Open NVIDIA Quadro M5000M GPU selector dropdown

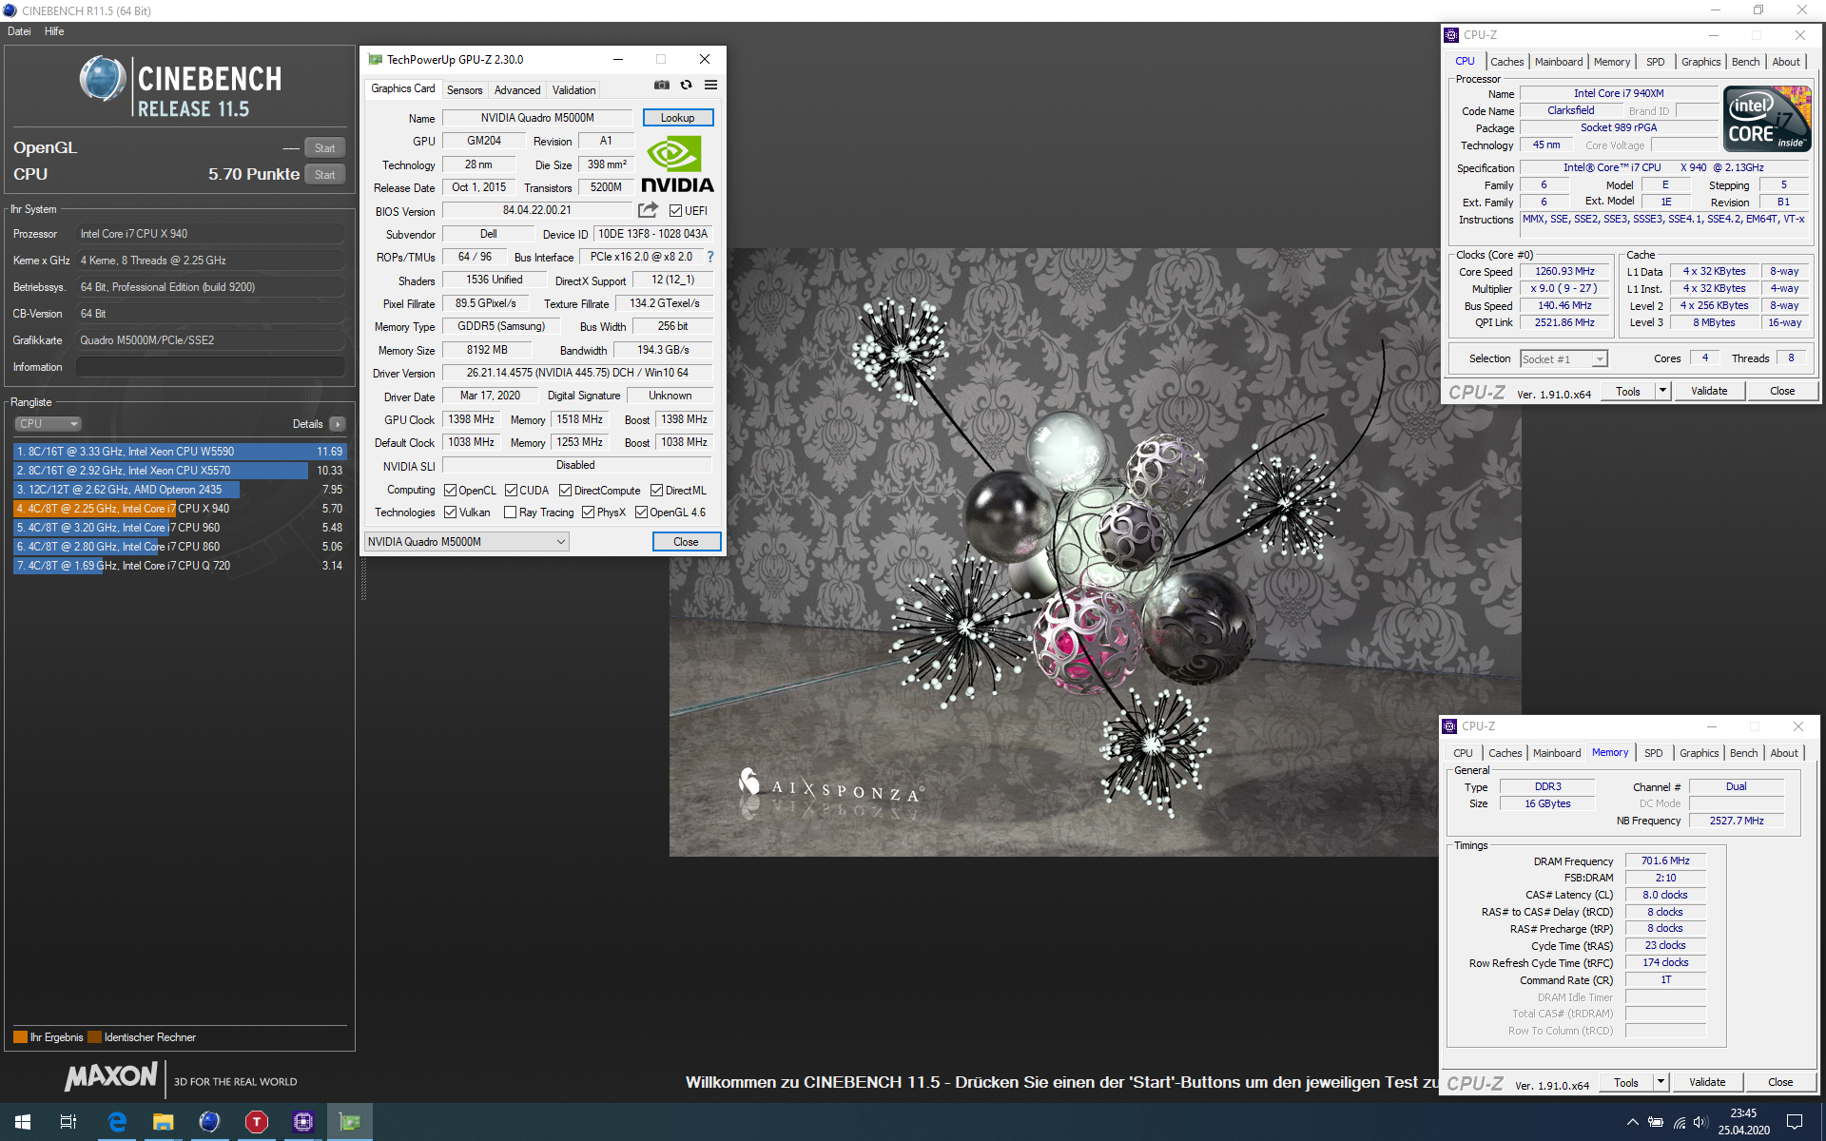[x=467, y=542]
